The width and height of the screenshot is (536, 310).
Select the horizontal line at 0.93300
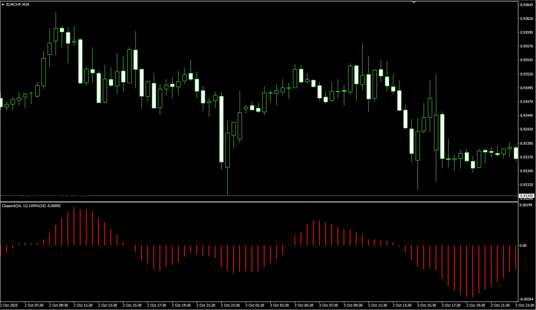[x=259, y=196]
